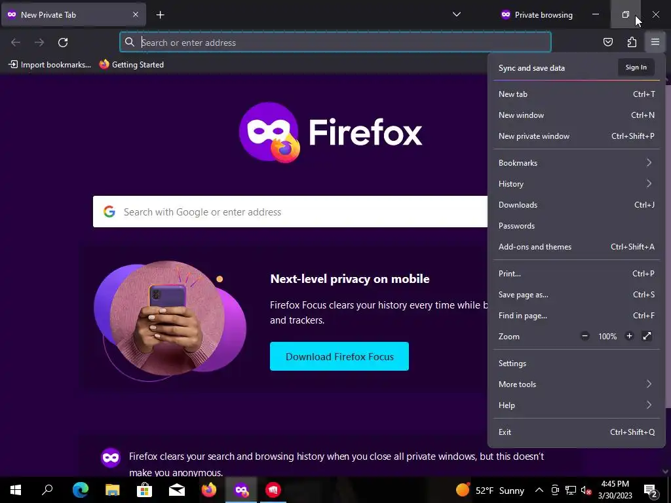Click the Back navigation arrow

[16, 43]
